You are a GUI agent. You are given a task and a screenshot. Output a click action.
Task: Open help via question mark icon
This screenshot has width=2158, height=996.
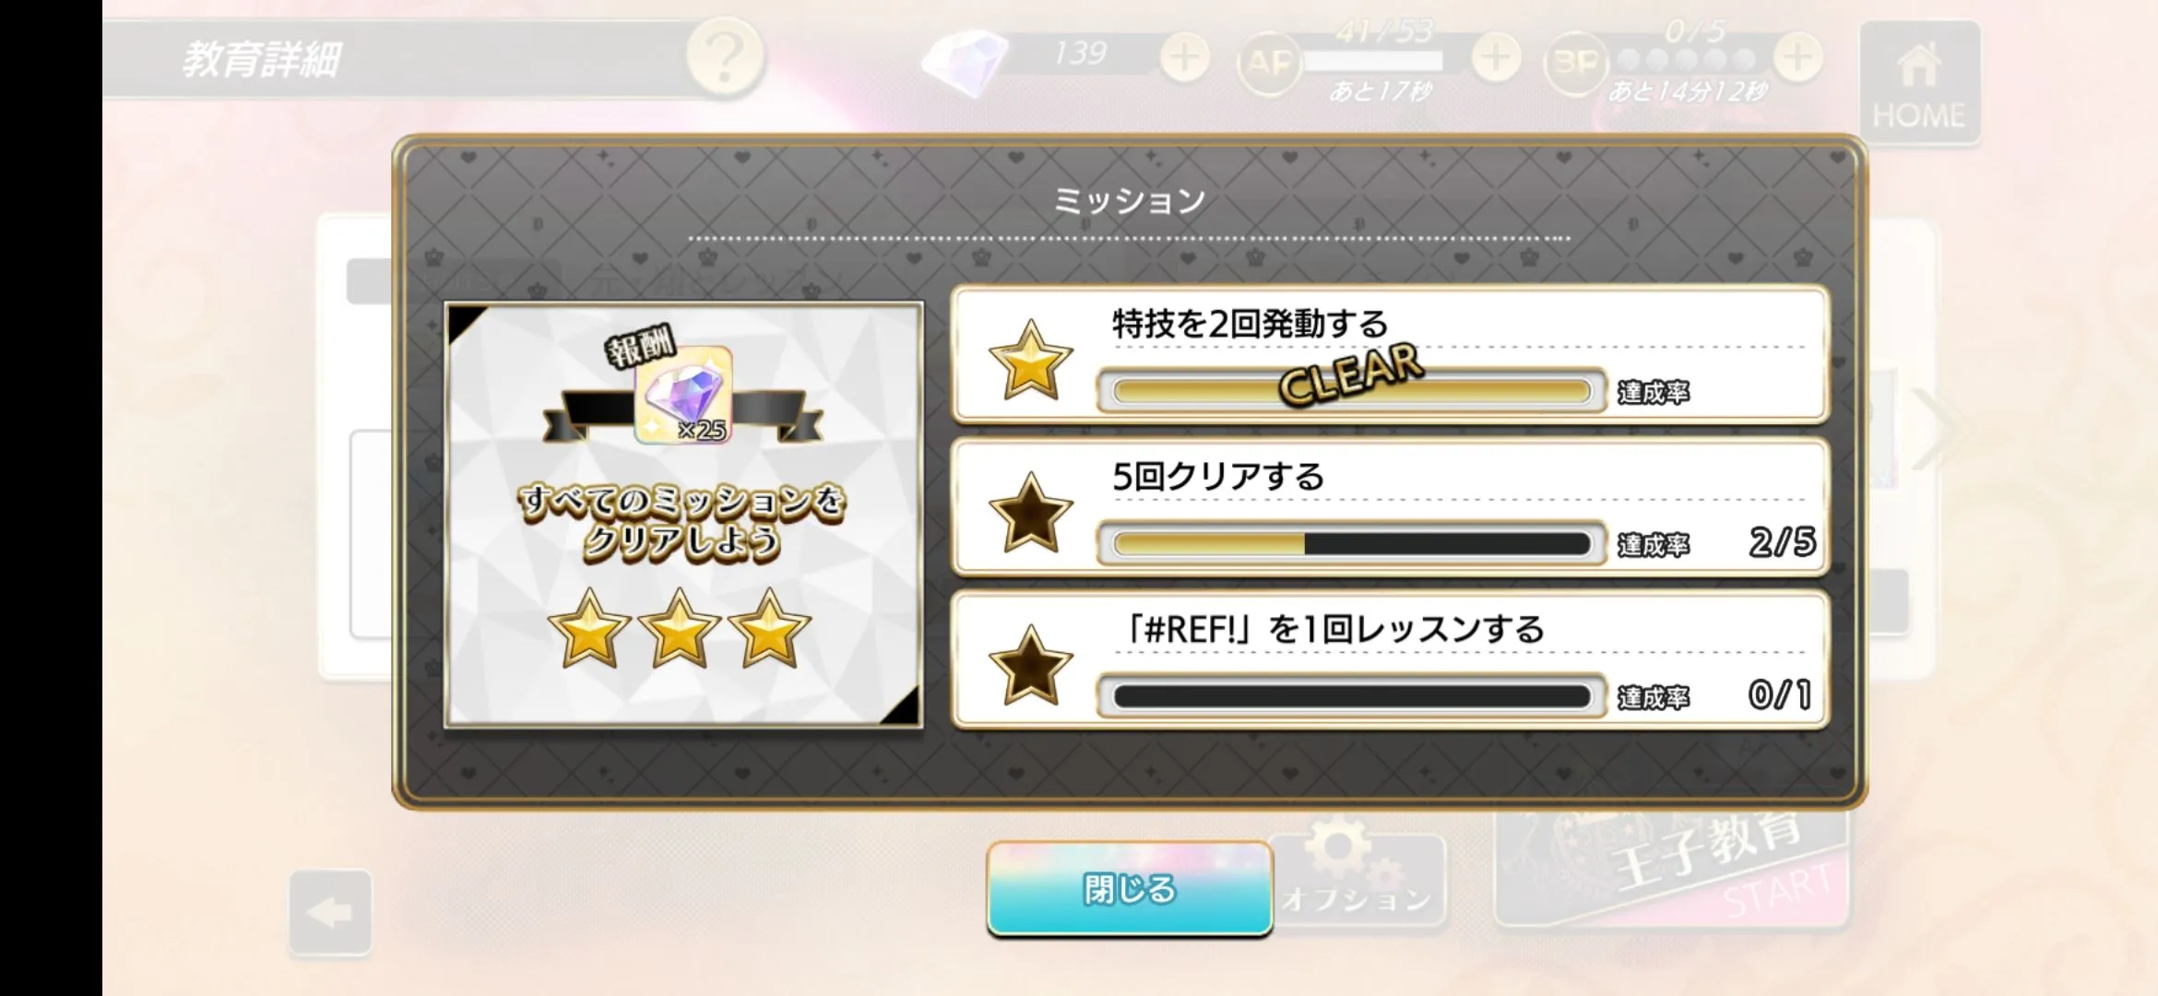pyautogui.click(x=725, y=57)
